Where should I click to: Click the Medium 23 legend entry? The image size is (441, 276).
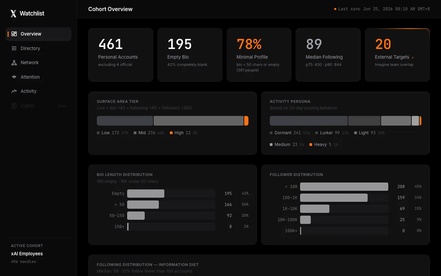(287, 145)
